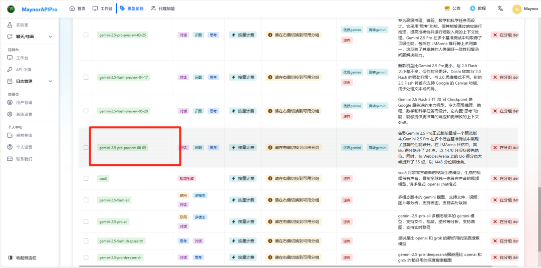Click the MaynorAPIPro brand title
This screenshot has width=541, height=268.
coord(40,9)
